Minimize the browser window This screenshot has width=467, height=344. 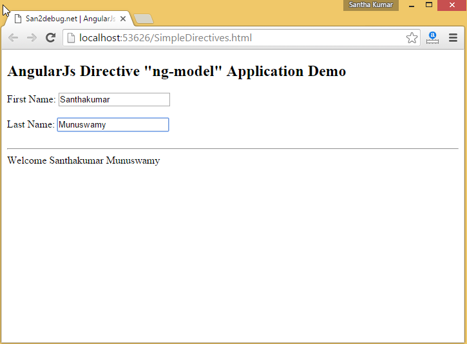coord(412,5)
